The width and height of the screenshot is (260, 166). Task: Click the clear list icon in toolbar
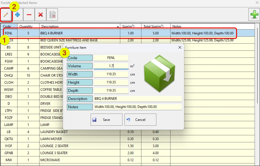coord(52,15)
